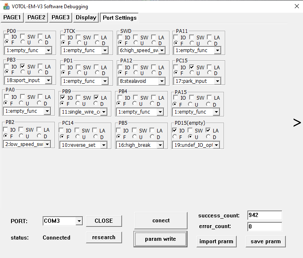Click the right arrow next page icon
This screenshot has width=303, height=258.
point(297,123)
